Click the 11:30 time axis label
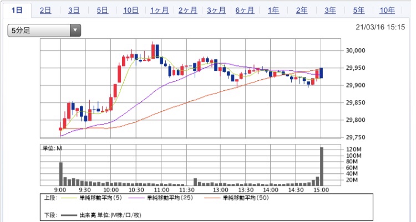 (x=186, y=190)
